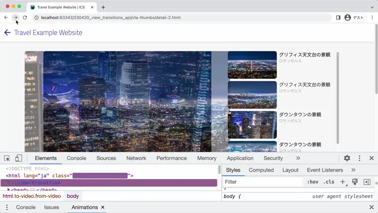
Task: Click the thumbnail list scrollbar
Action: click(338, 98)
